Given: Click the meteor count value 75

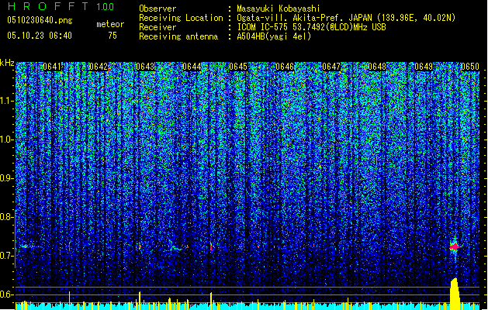Looking at the screenshot, I should pos(112,36).
